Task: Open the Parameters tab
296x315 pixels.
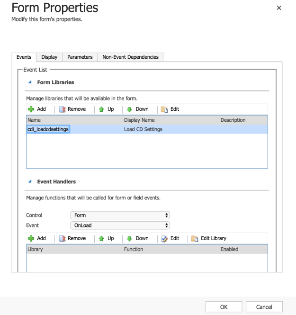Action: tap(80, 57)
